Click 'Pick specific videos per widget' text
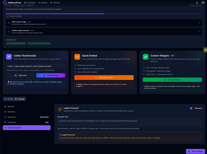This screenshot has width=207, height=154. coord(158,71)
